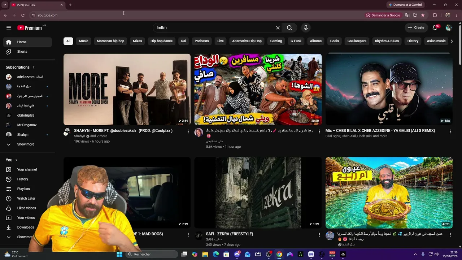The width and height of the screenshot is (462, 260).
Task: Open Playlists in the sidebar
Action: coord(27,189)
